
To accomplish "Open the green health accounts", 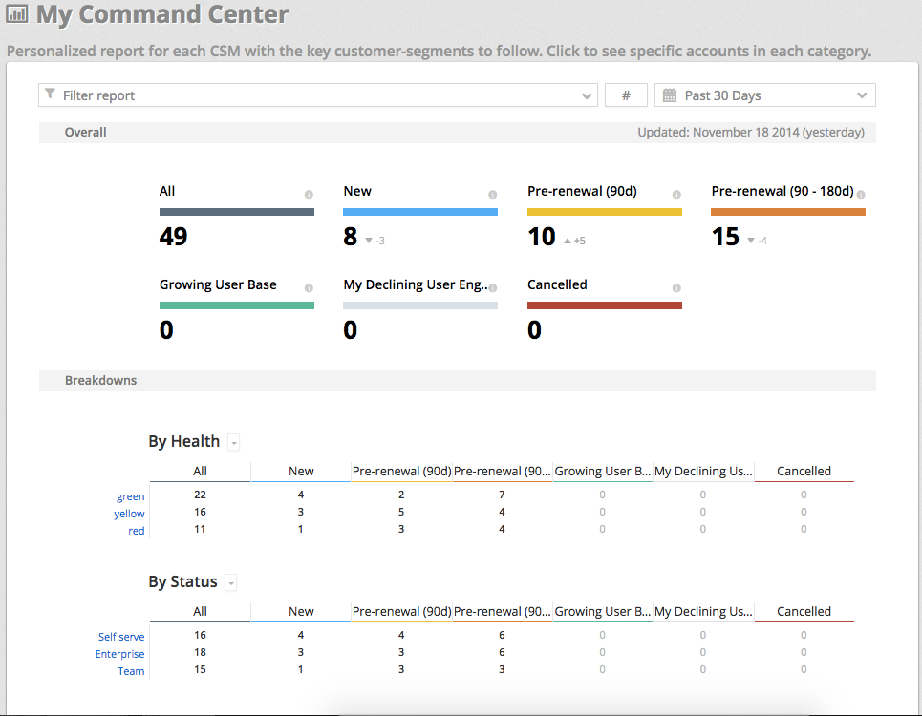I will (130, 496).
